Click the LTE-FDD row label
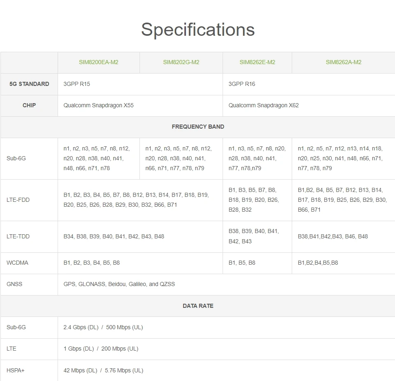Viewport: 395px width, 381px height. (x=18, y=200)
